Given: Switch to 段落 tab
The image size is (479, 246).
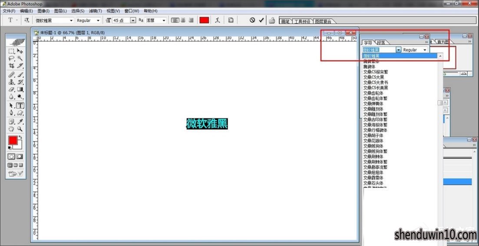Looking at the screenshot, I should pos(381,43).
